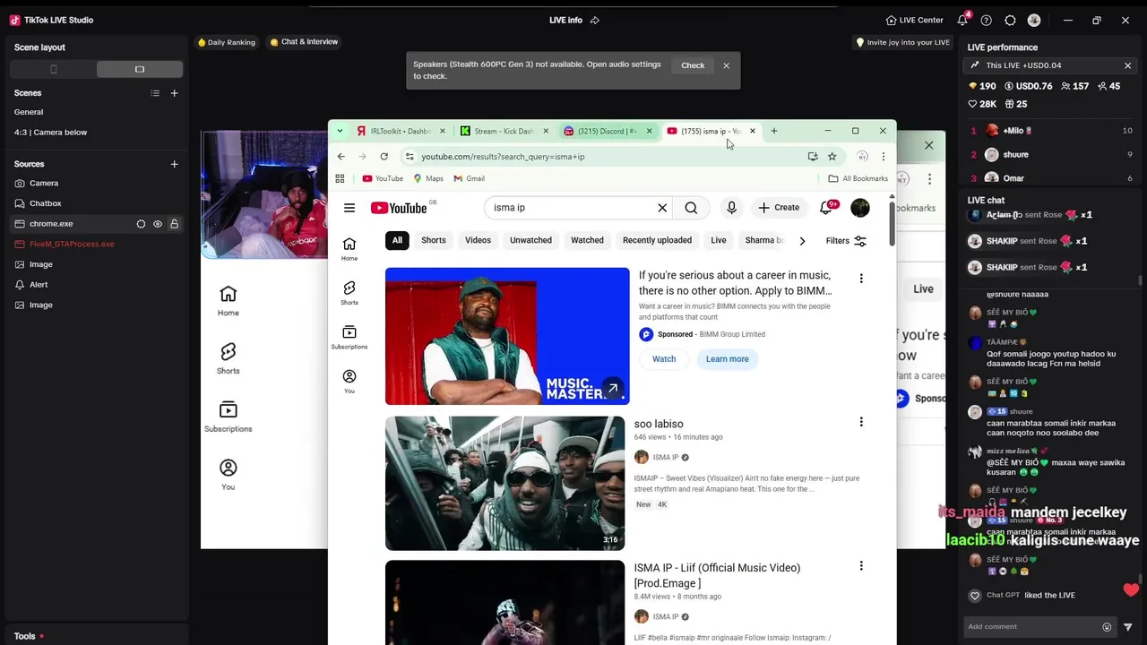
Task: Open the help question mark icon
Action: (x=987, y=21)
